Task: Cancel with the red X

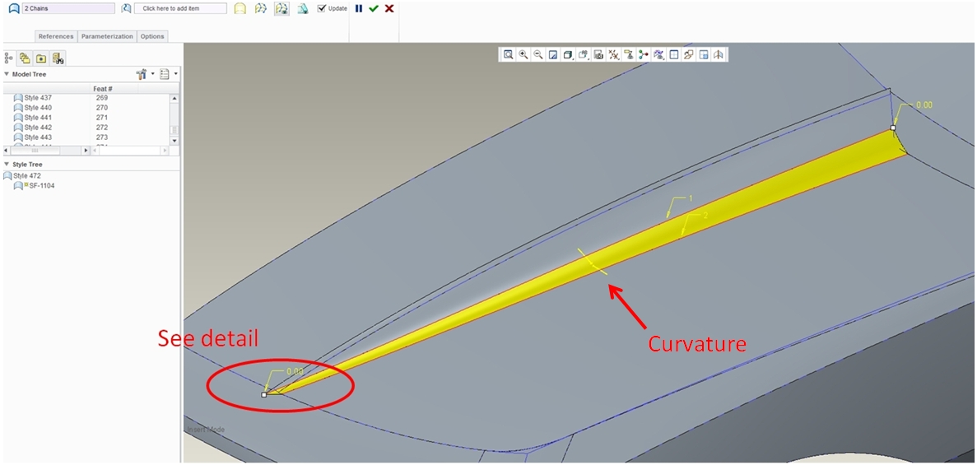Action: 389,8
